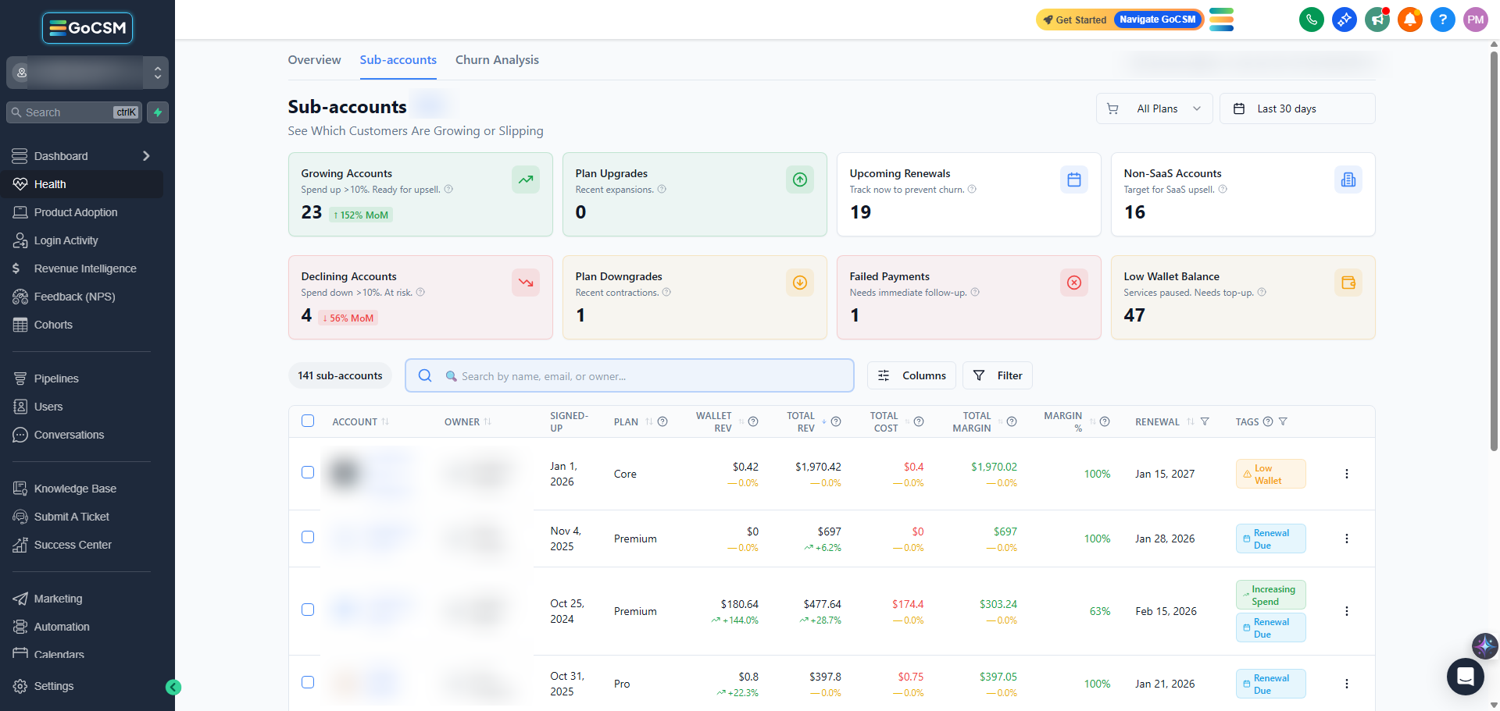Open the orange notifications bell
The image size is (1500, 711).
(x=1409, y=20)
